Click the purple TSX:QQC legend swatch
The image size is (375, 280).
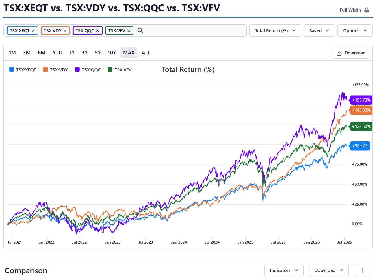coord(77,69)
